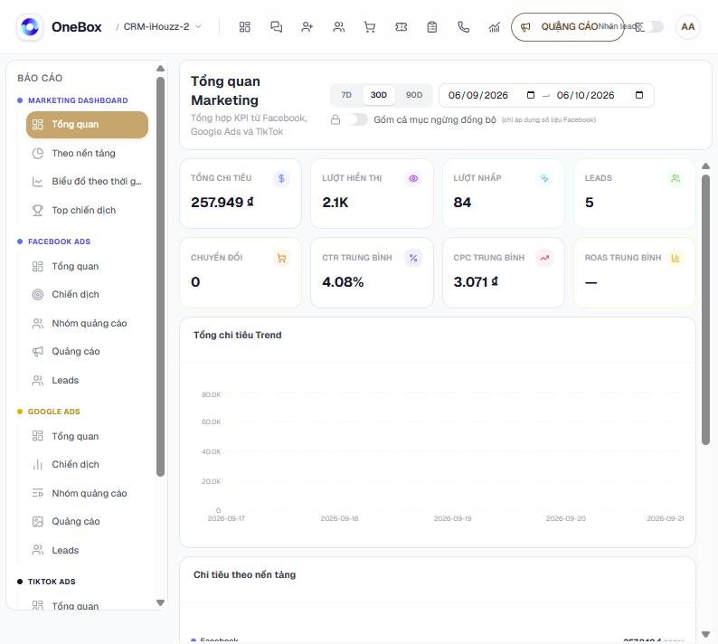Click the cursor icon on Lượt nhấp card
The image size is (718, 644).
(544, 178)
